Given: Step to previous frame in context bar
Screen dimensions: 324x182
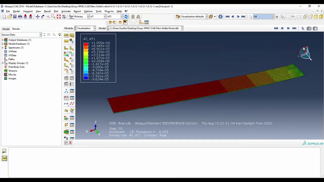Looking at the screenshot, I should (x=282, y=28).
